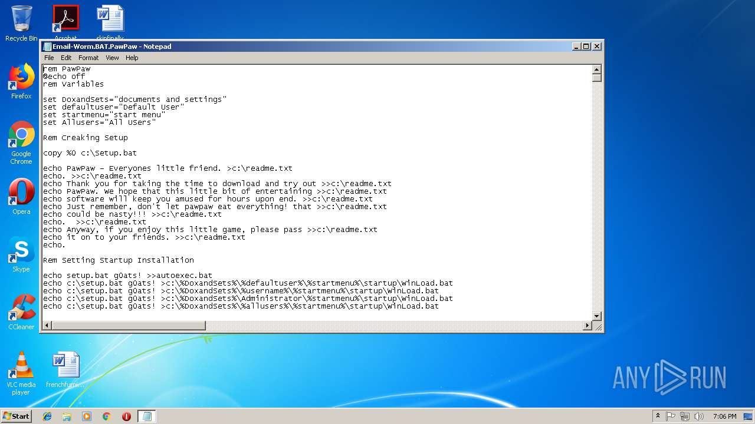Click the '@echo off' line
This screenshot has height=424, width=755.
tap(64, 77)
